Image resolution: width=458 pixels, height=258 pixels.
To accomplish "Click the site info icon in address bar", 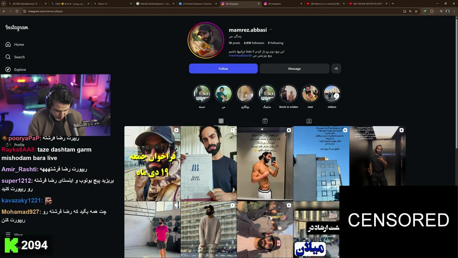I will click(x=25, y=11).
